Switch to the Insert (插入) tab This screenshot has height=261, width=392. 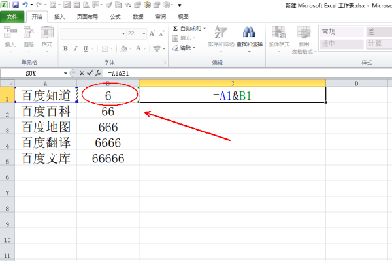click(x=59, y=17)
